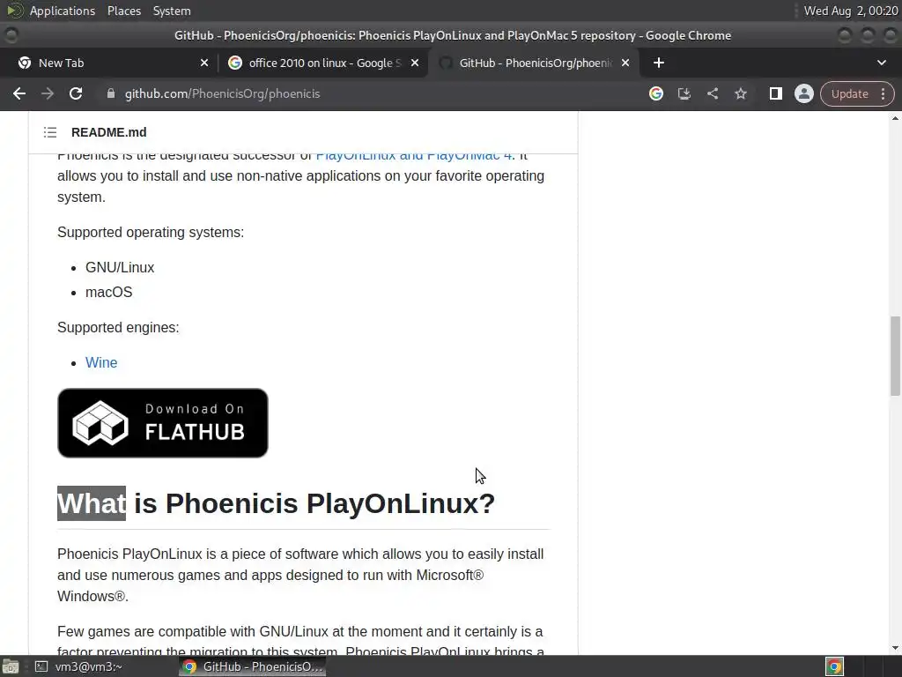Image resolution: width=902 pixels, height=677 pixels.
Task: Click the install app icon in the address bar
Action: [x=684, y=93]
